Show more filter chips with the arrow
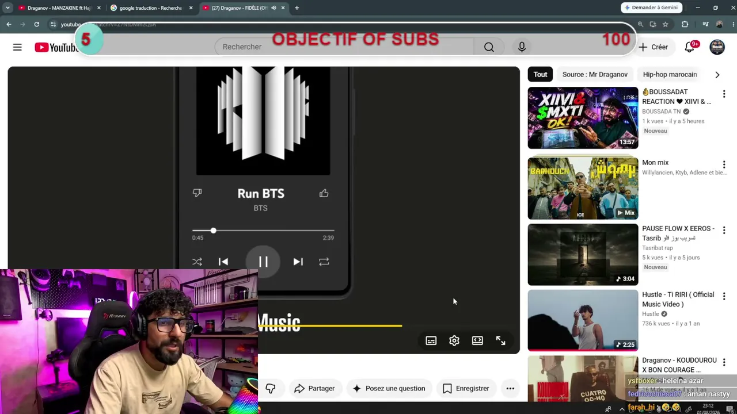The height and width of the screenshot is (414, 737). pyautogui.click(x=717, y=75)
